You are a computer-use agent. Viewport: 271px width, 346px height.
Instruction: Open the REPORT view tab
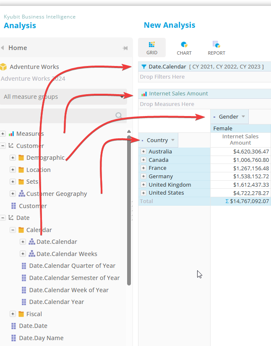216,48
